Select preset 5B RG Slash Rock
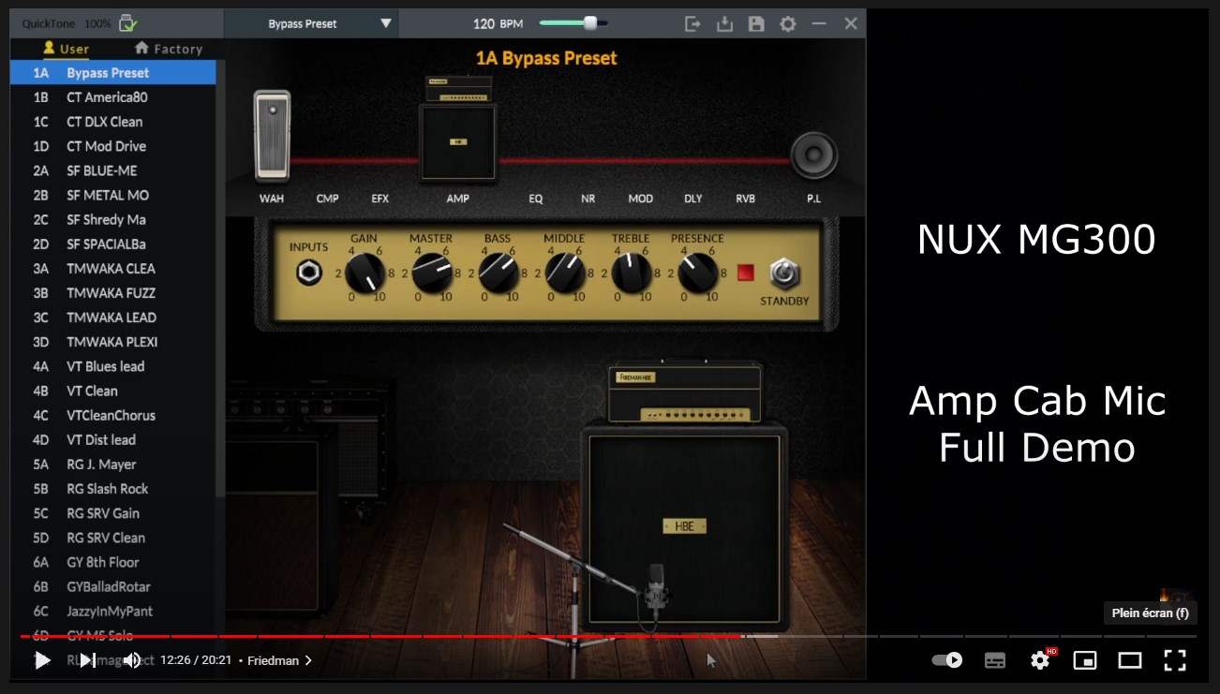 [x=113, y=488]
